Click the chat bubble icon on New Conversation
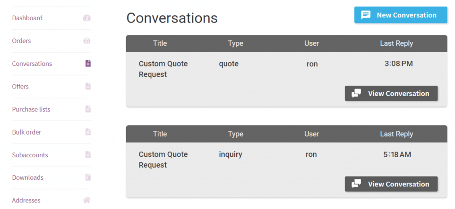 (x=366, y=15)
